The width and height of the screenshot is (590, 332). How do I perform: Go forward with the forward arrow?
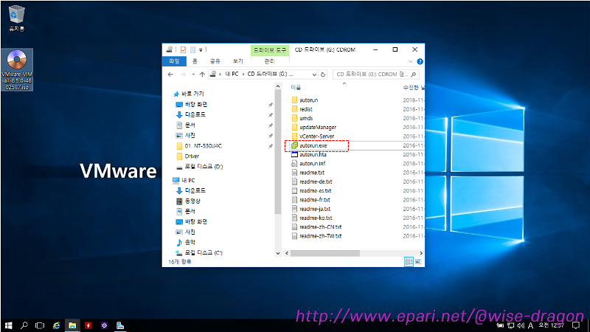pos(183,75)
